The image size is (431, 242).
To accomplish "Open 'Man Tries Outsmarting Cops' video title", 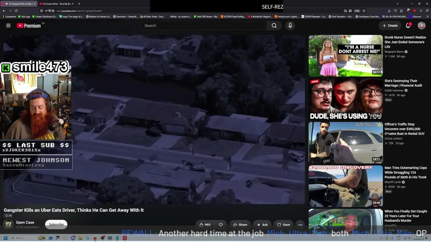I will pyautogui.click(x=406, y=172).
